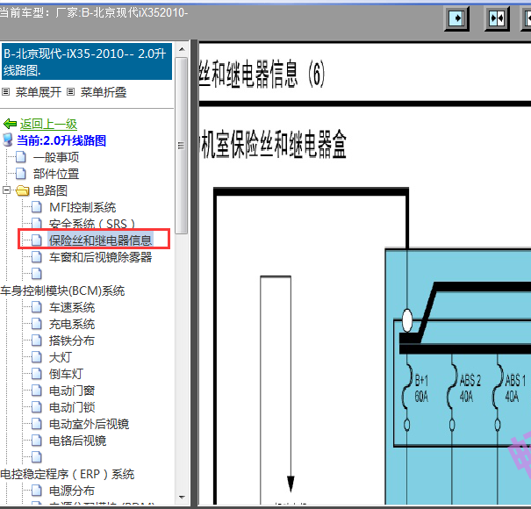This screenshot has width=531, height=509.
Task: Click sidebar scrollbar down arrow
Action: (x=182, y=497)
